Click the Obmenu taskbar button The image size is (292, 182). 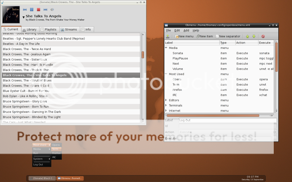click(x=70, y=178)
